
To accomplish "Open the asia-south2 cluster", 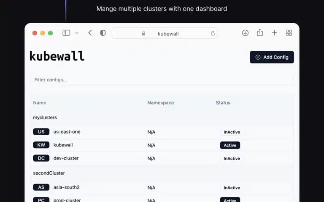I will click(x=66, y=187).
